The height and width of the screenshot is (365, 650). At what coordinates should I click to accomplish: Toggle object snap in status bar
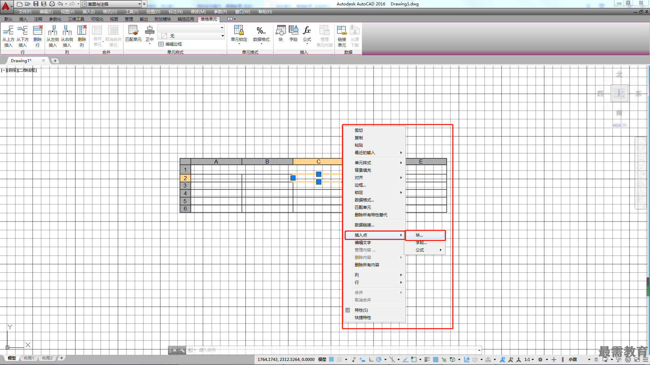pyautogui.click(x=414, y=360)
